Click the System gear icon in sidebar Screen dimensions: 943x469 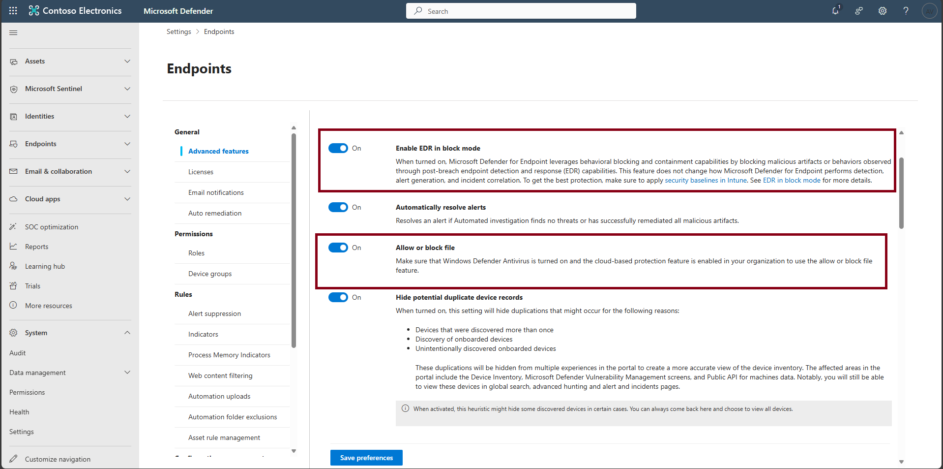pyautogui.click(x=13, y=333)
